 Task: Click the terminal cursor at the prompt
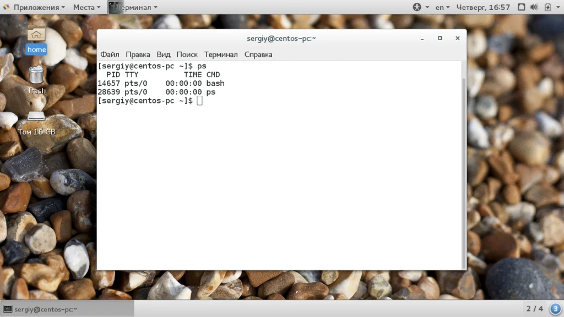pos(199,101)
